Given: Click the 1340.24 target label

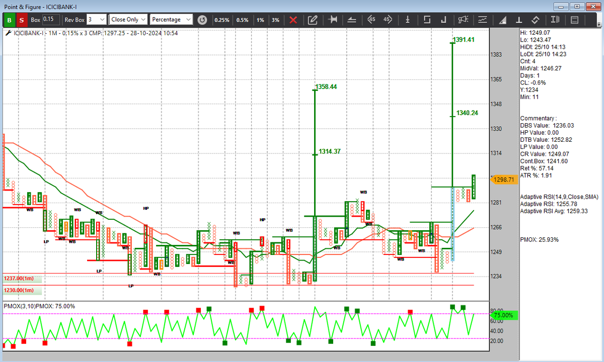Looking at the screenshot, I should (x=467, y=113).
